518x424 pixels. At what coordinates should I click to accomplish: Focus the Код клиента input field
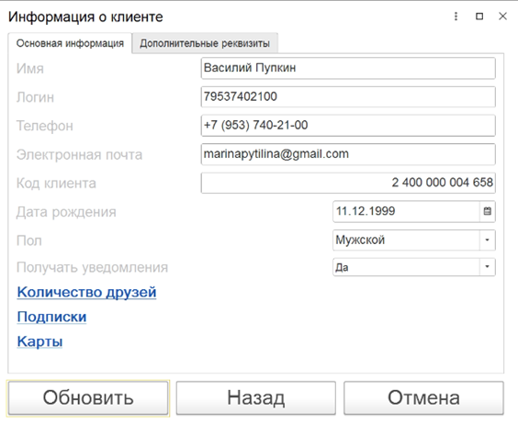coord(348,183)
